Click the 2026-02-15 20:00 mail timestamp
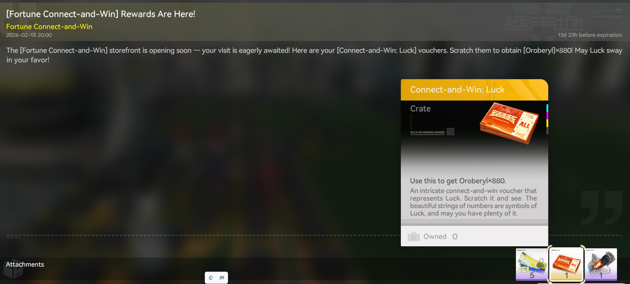630x284 pixels. (29, 35)
